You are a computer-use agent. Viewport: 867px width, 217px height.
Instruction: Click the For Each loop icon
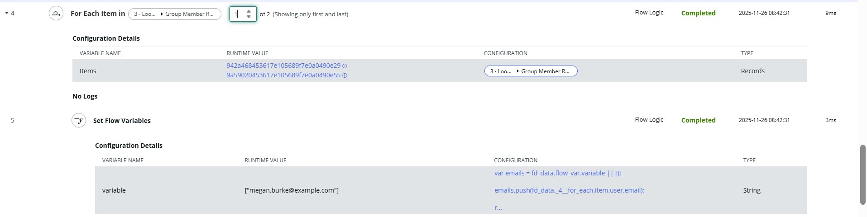pyautogui.click(x=56, y=14)
